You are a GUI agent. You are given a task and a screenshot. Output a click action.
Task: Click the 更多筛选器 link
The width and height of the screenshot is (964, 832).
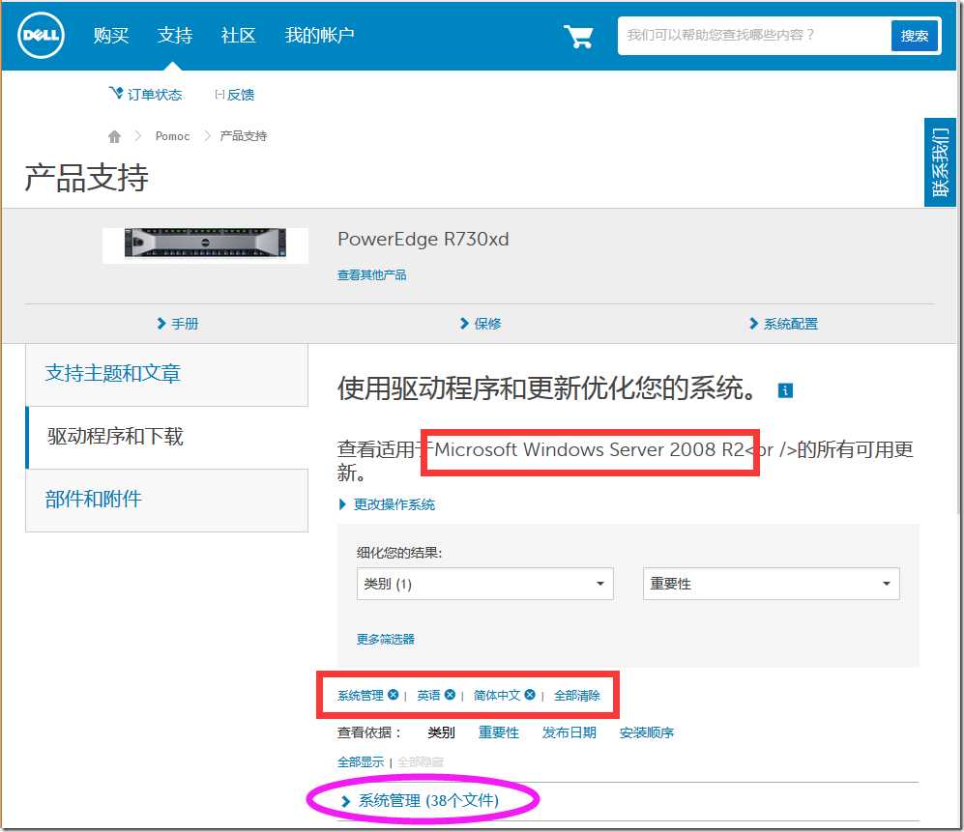[386, 639]
